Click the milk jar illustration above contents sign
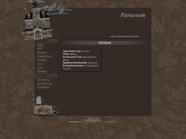Image resolution: width=186 pixels, height=139 pixels. 39,100
